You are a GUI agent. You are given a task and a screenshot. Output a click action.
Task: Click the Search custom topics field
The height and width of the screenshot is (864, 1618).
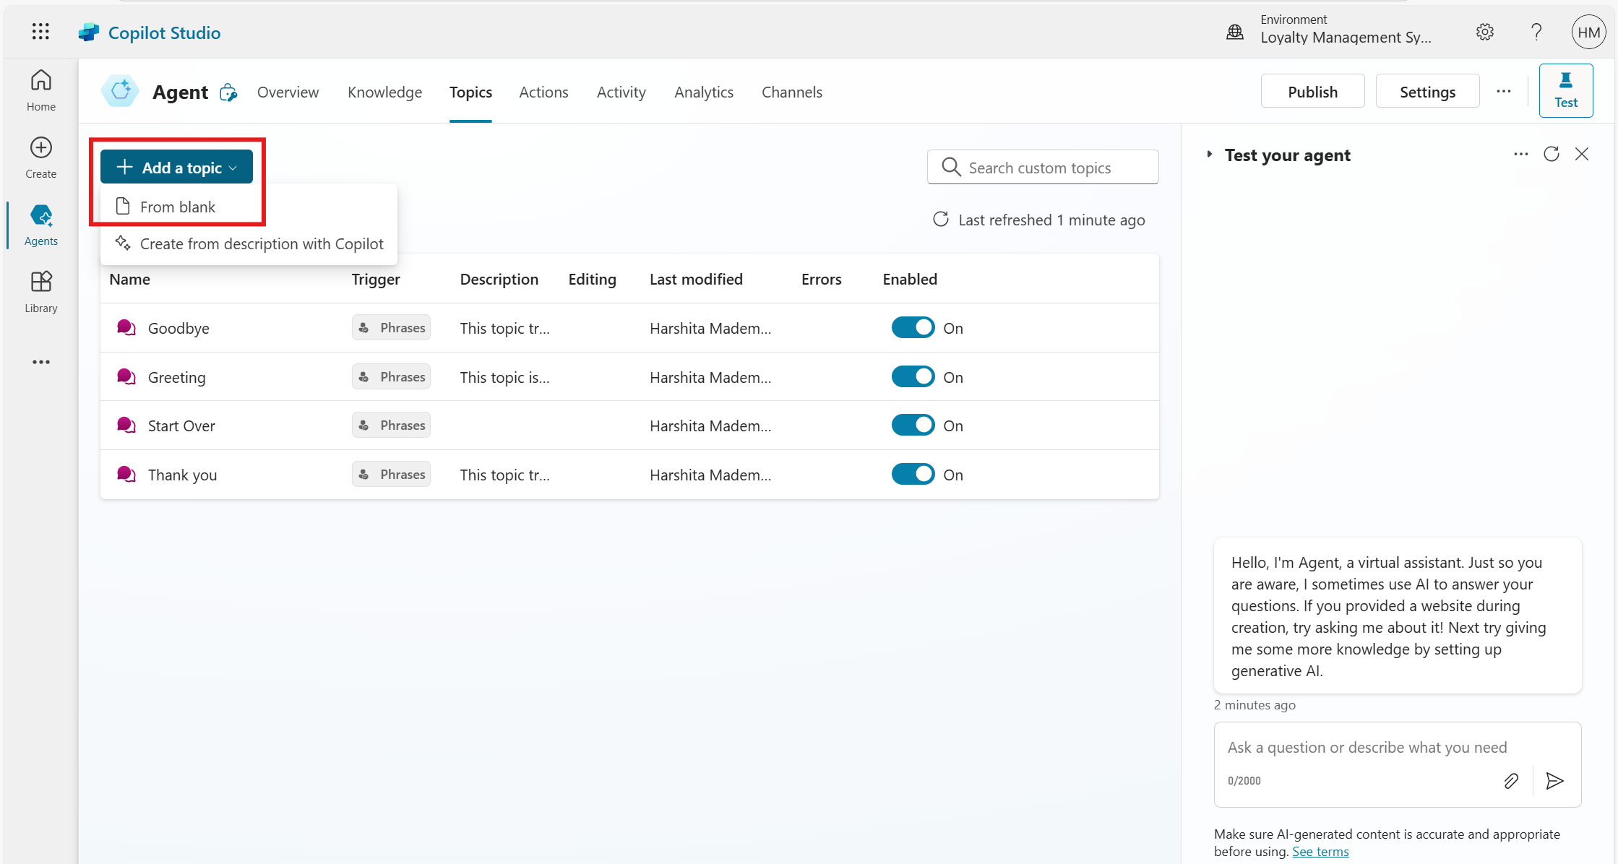point(1043,168)
